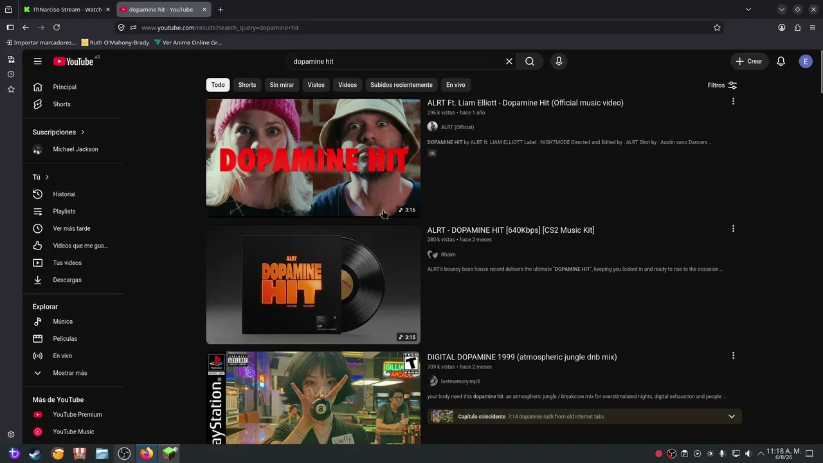Viewport: 823px width, 463px height.
Task: Open the browser extensions puzzle icon
Action: [x=797, y=28]
